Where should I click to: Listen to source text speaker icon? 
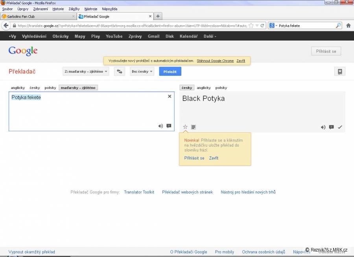pyautogui.click(x=160, y=126)
